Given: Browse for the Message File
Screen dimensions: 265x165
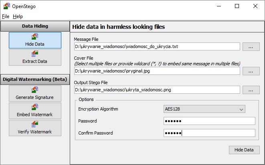Looking at the screenshot, I should [251, 46].
